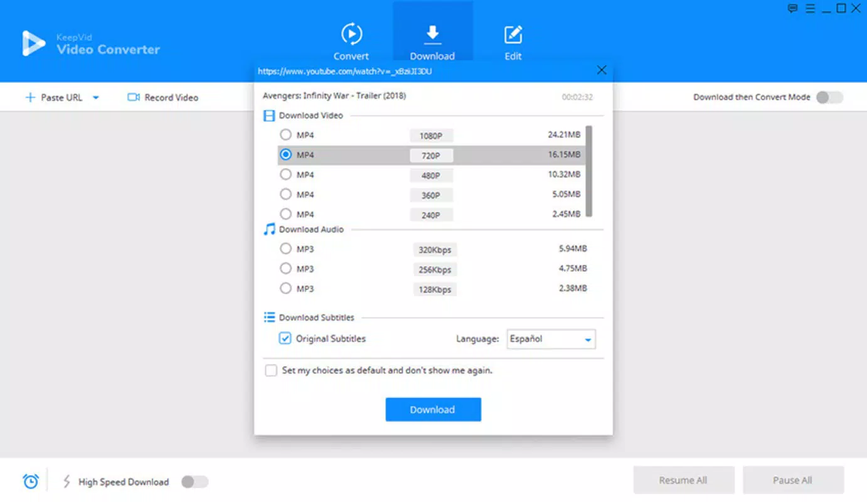Click the 00:02:32 duration text
This screenshot has height=502, width=867.
(x=577, y=97)
